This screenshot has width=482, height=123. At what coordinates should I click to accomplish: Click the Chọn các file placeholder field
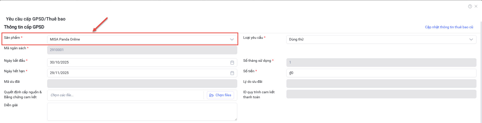pyautogui.click(x=126, y=95)
